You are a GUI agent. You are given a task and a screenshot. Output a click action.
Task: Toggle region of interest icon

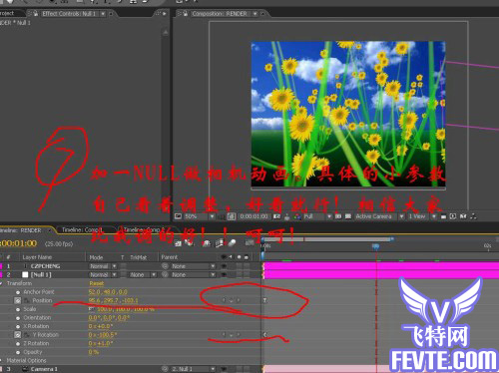click(338, 216)
